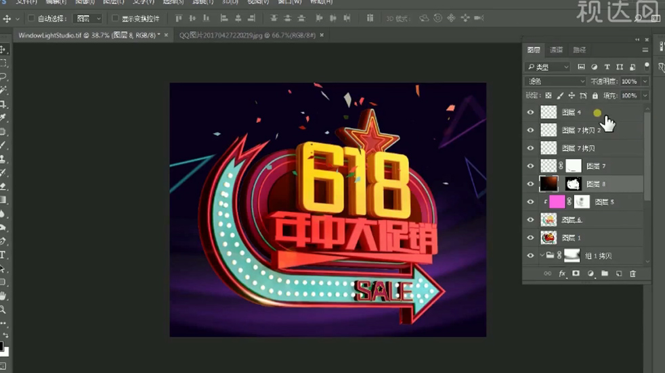Open the Layers panel options menu
This screenshot has width=665, height=373.
[645, 50]
